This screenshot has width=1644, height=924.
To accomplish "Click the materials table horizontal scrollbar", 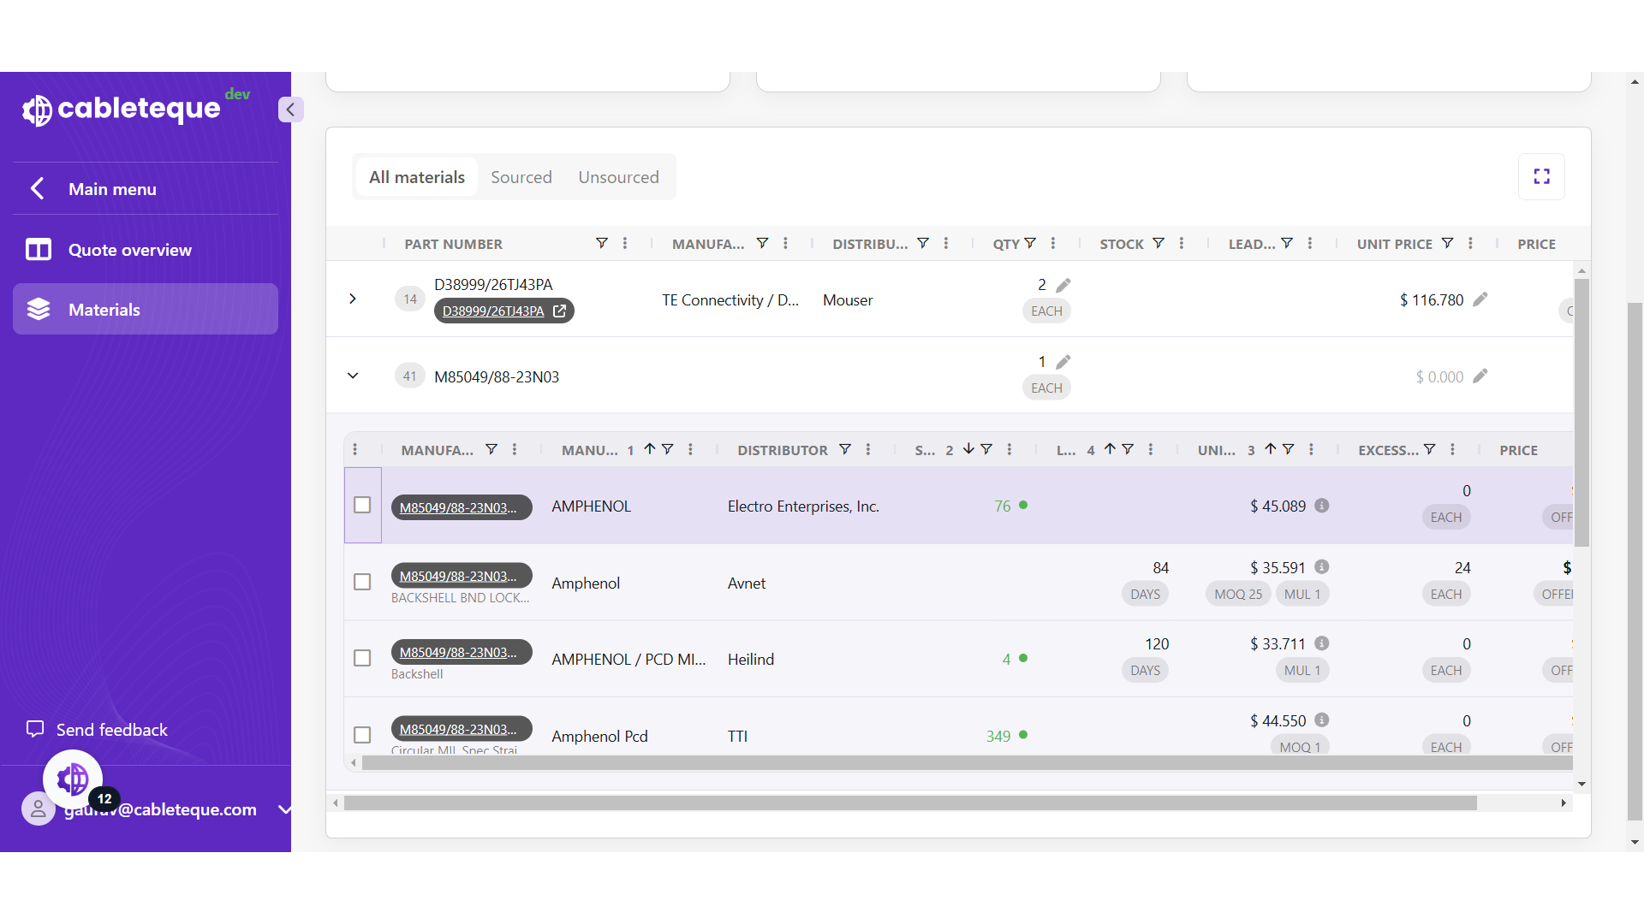I will (x=909, y=803).
